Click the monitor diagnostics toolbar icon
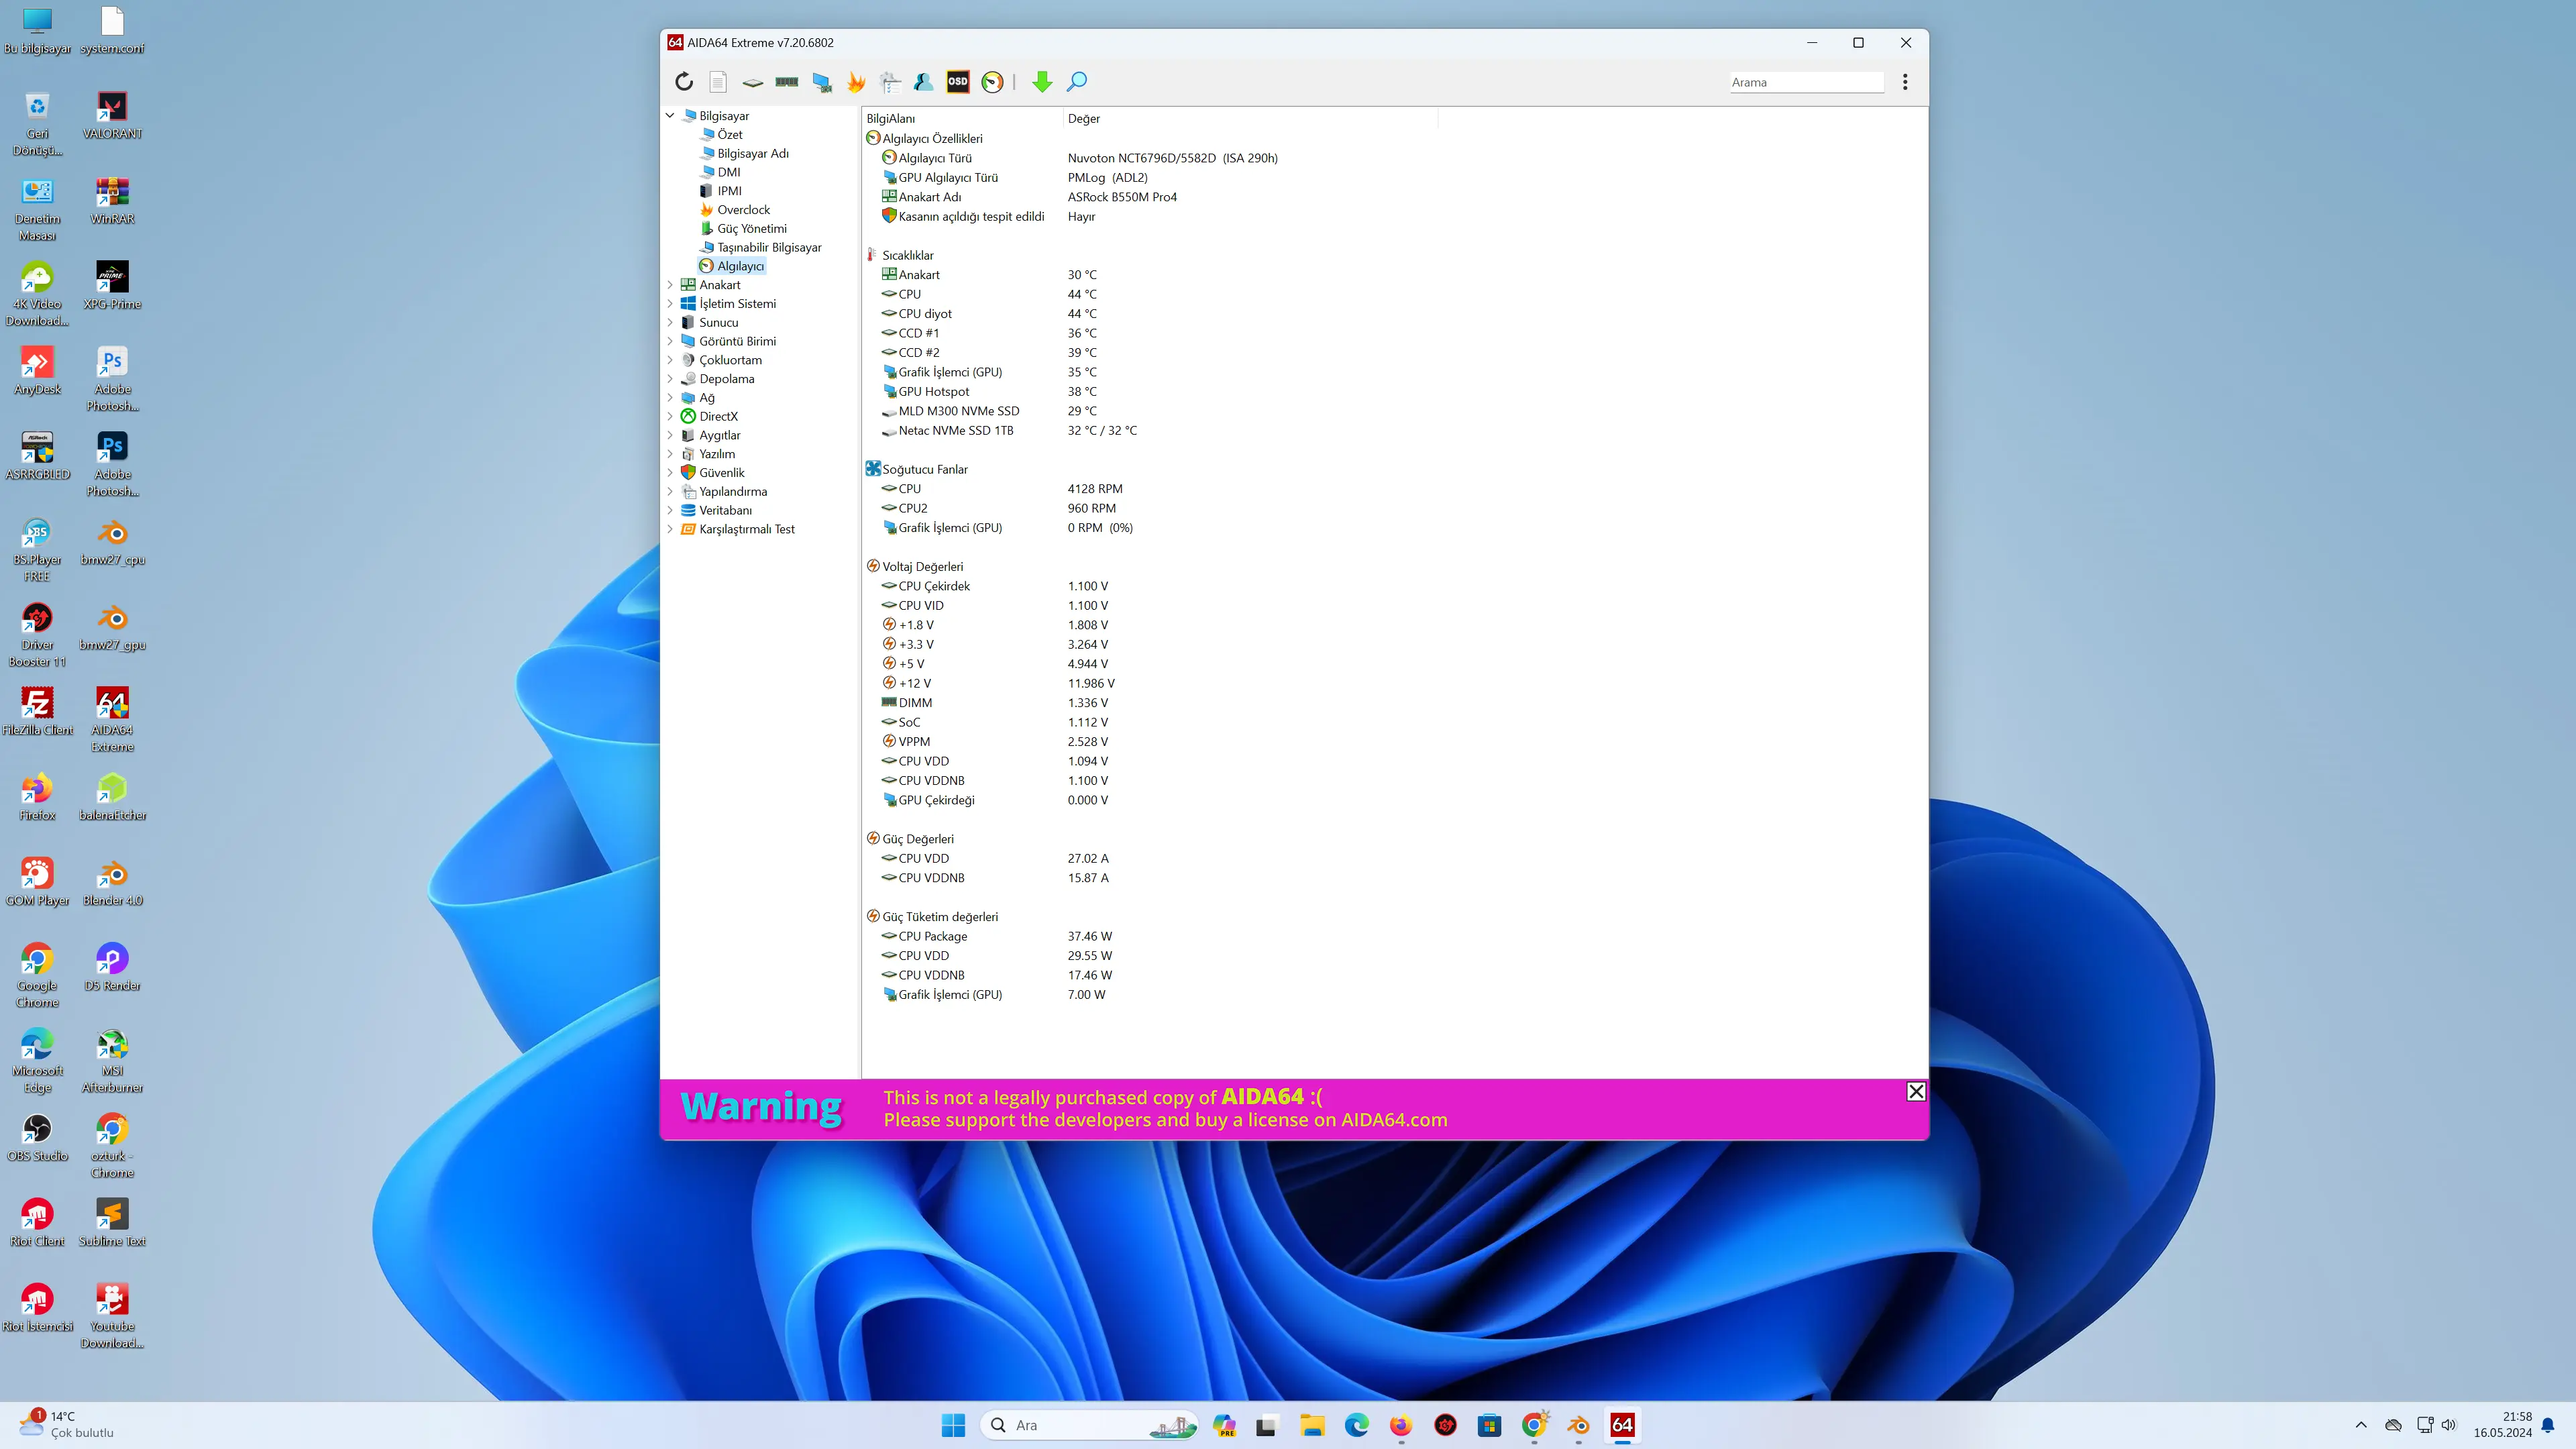Viewport: 2576px width, 1449px height. (x=822, y=82)
